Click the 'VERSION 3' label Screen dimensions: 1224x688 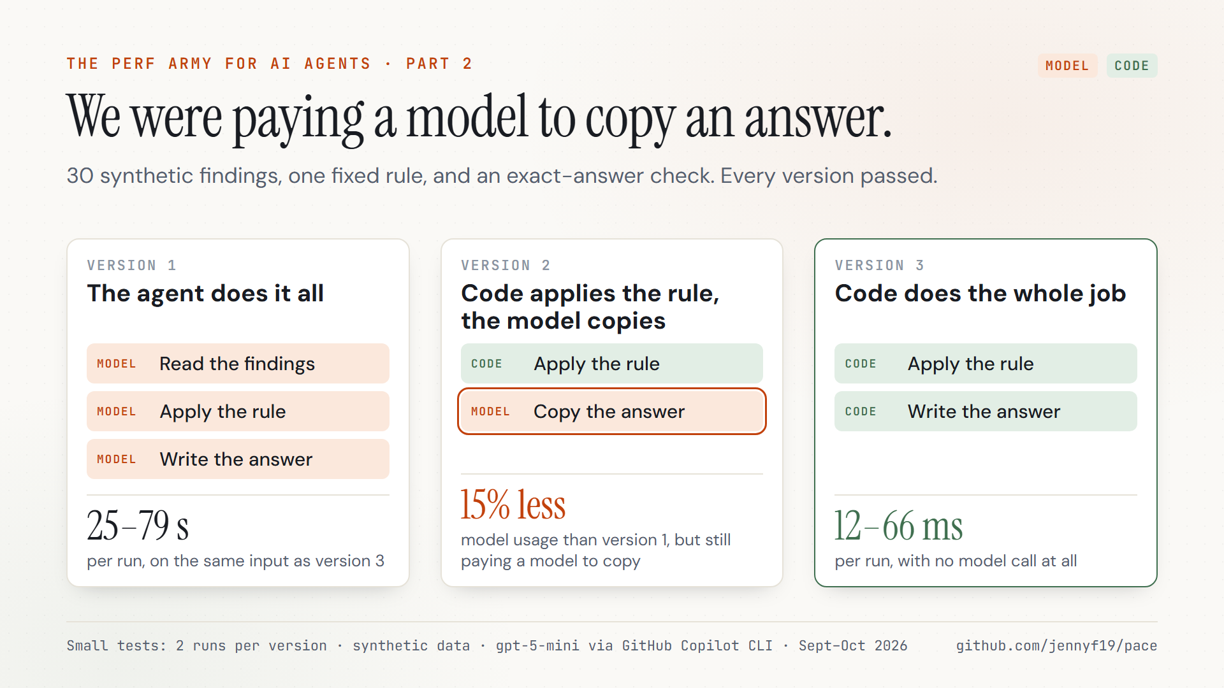880,265
